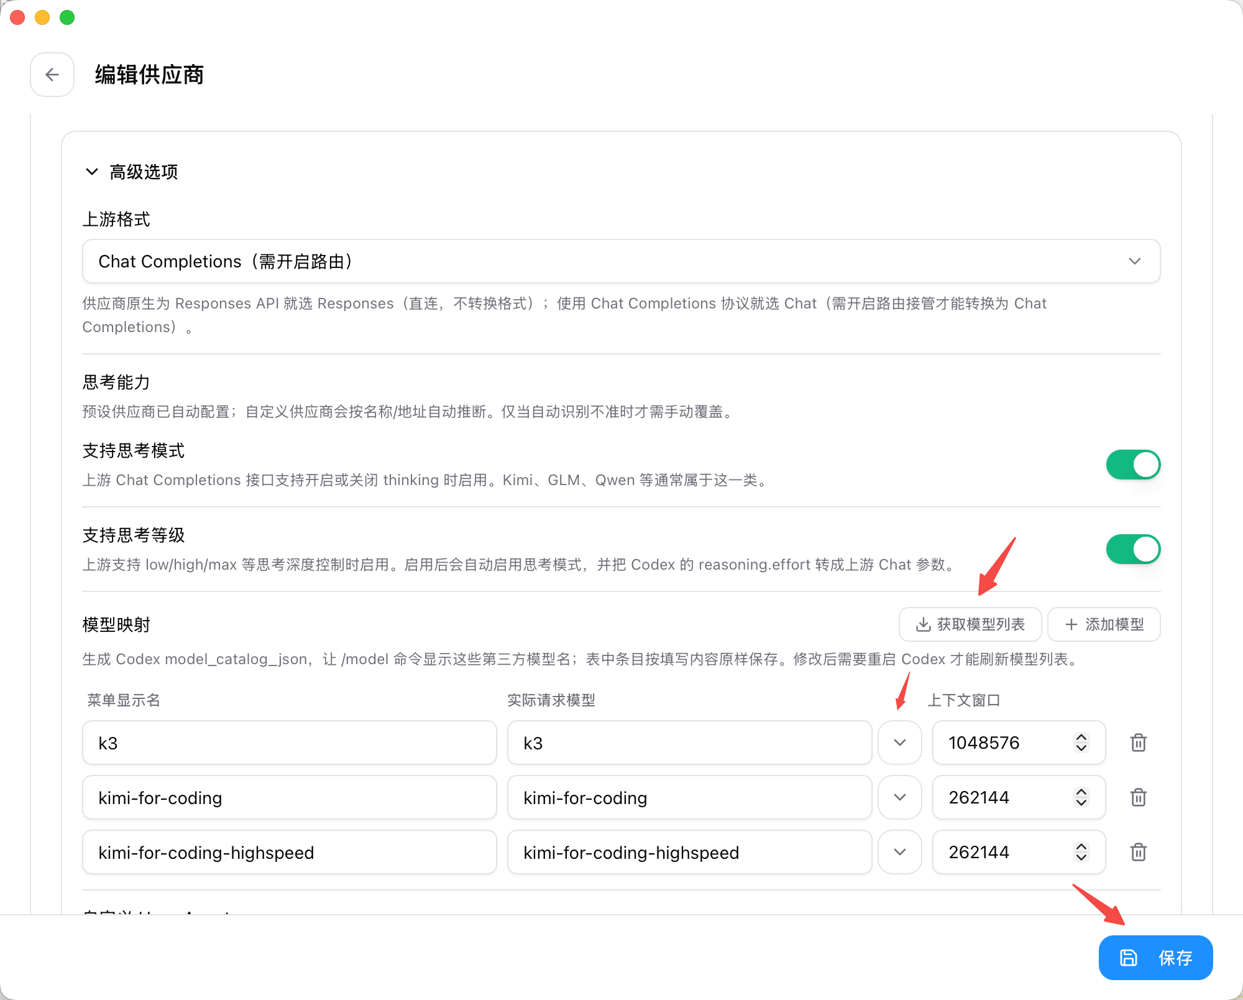This screenshot has width=1243, height=1000.
Task: Go back using the arrow button
Action: tap(52, 75)
